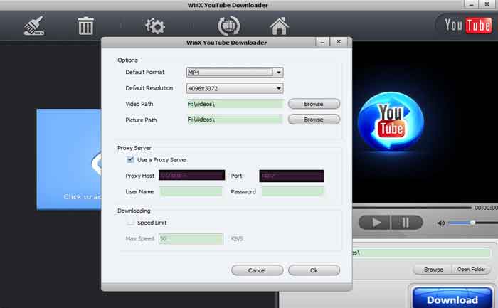
Task: Click the blue add-URL panel in main window
Action: point(69,159)
